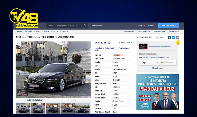
Task: Share listing on Twitter icon
Action: click(x=173, y=37)
